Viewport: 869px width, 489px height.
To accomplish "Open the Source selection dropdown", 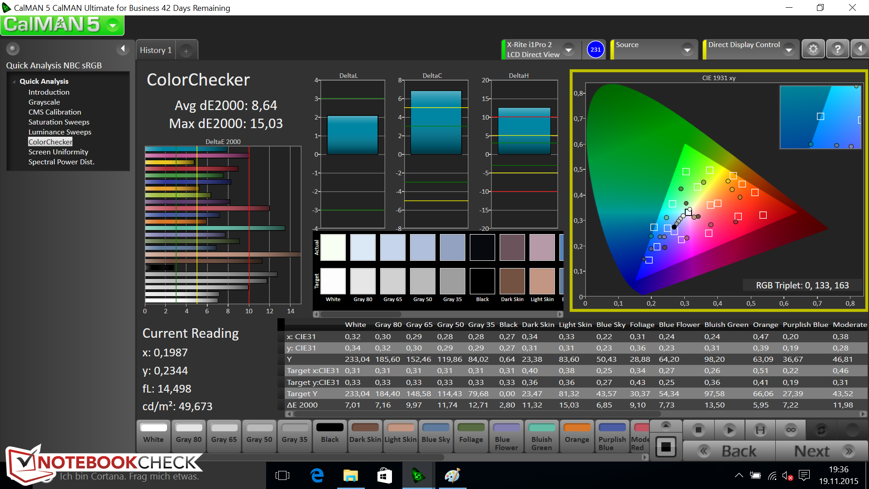I will click(688, 49).
